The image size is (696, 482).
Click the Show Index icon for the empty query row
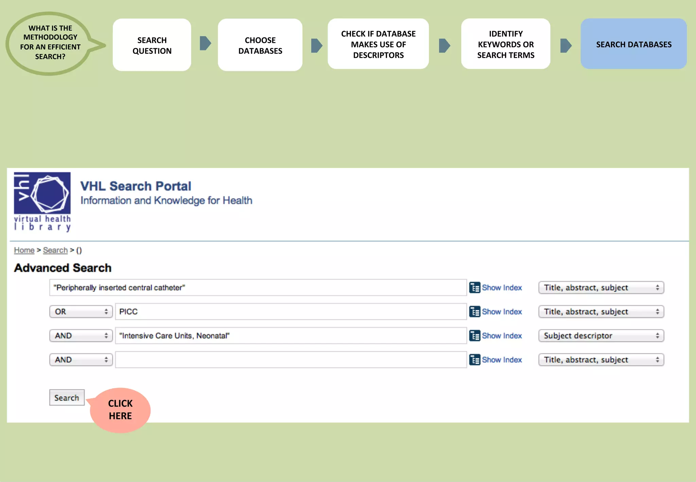[x=474, y=360]
